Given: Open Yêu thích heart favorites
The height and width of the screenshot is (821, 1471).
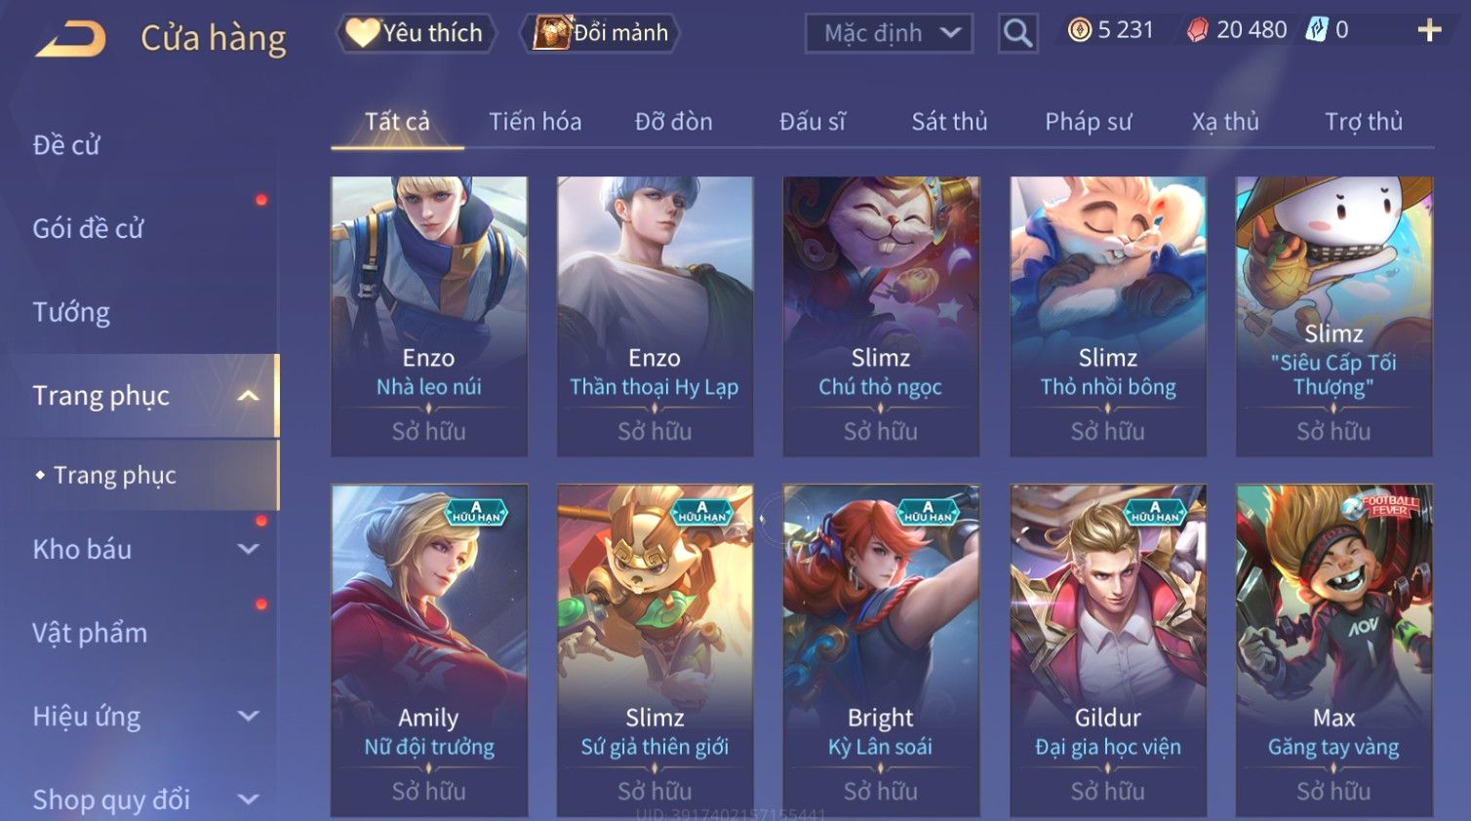Looking at the screenshot, I should tap(416, 33).
